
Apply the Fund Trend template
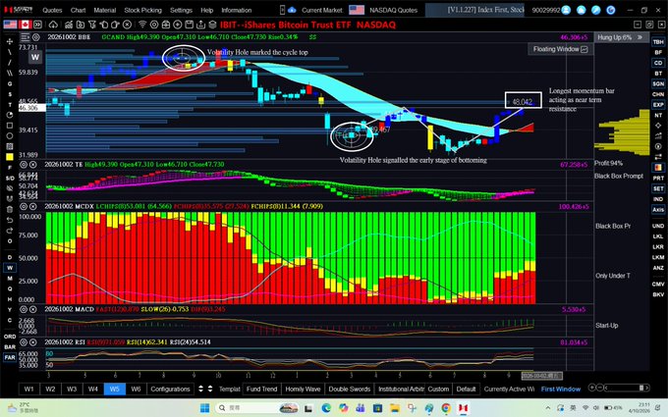pos(261,389)
